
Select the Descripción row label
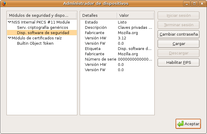click(96, 27)
